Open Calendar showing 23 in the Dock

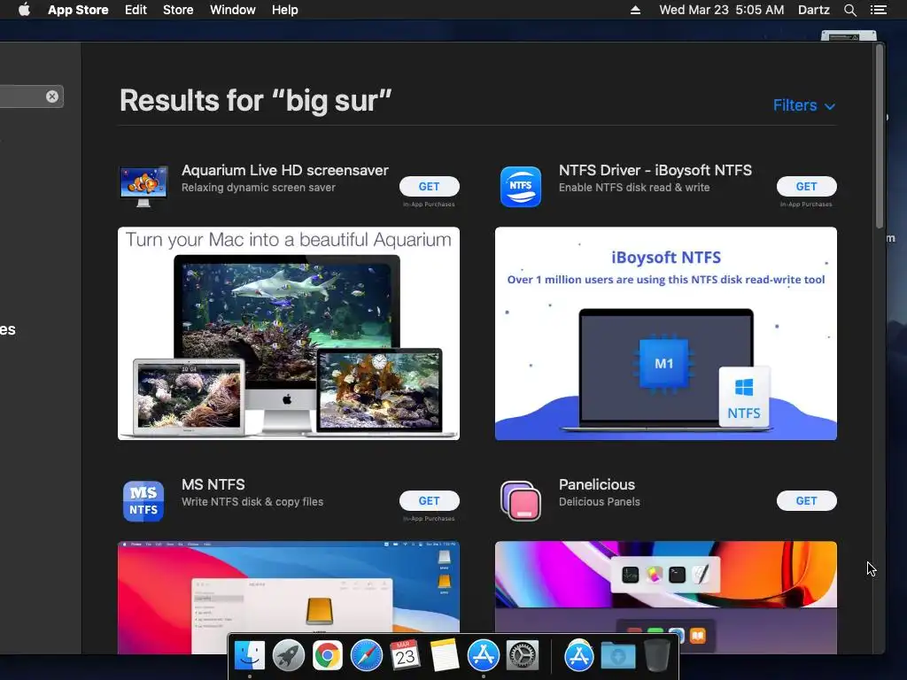click(405, 656)
